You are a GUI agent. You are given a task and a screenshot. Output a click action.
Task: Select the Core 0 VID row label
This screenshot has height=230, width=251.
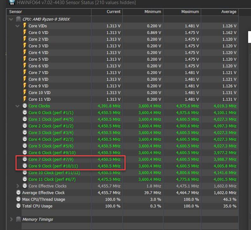point(38,33)
